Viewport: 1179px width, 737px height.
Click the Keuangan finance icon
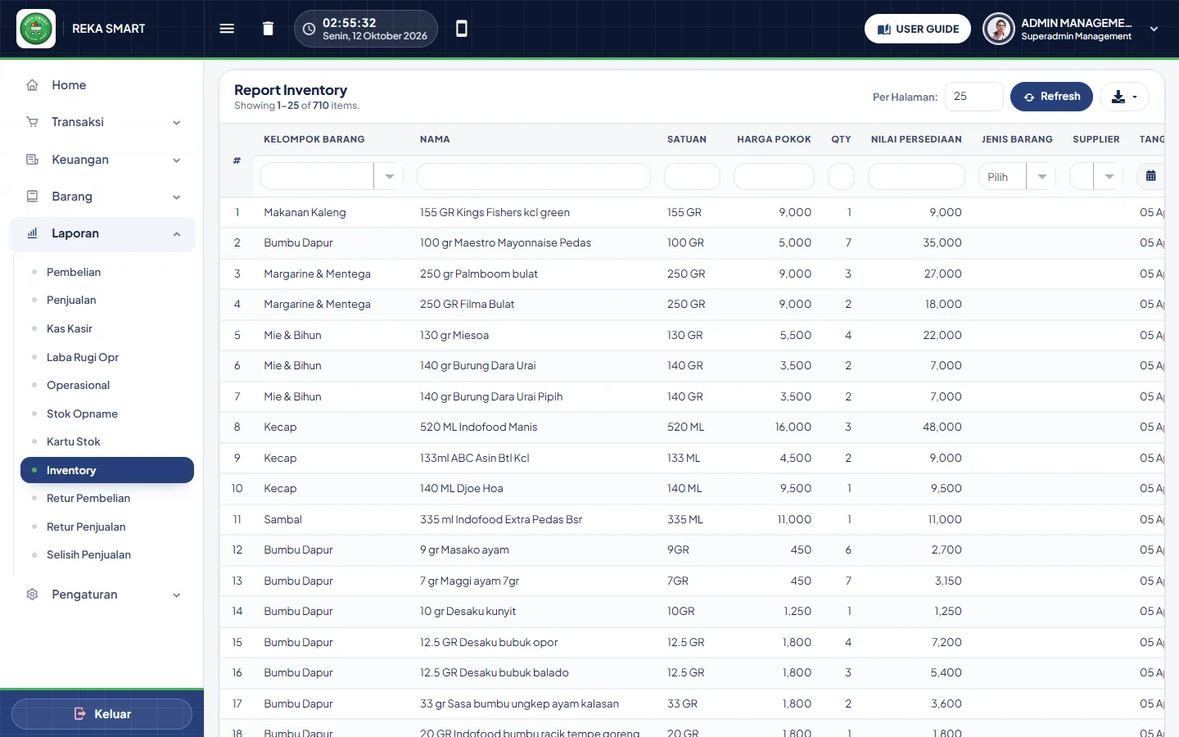point(33,160)
